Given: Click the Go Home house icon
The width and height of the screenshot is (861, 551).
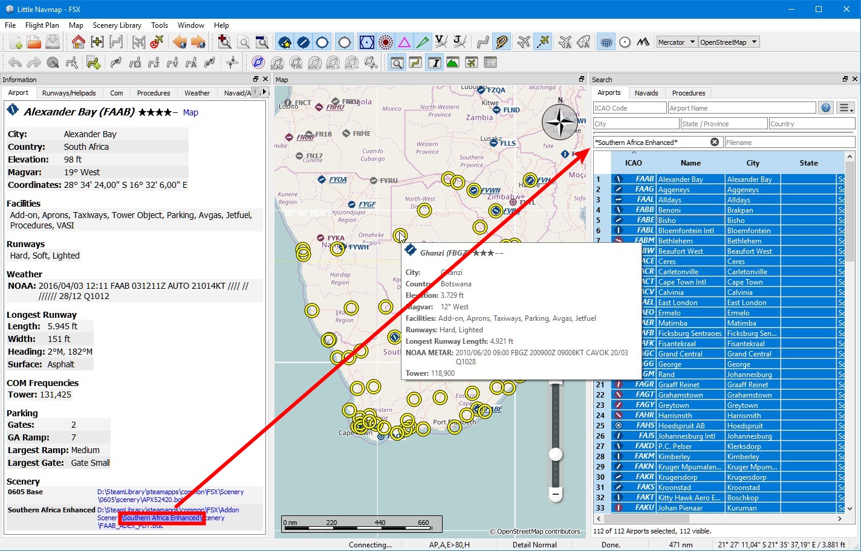Looking at the screenshot, I should [x=78, y=42].
